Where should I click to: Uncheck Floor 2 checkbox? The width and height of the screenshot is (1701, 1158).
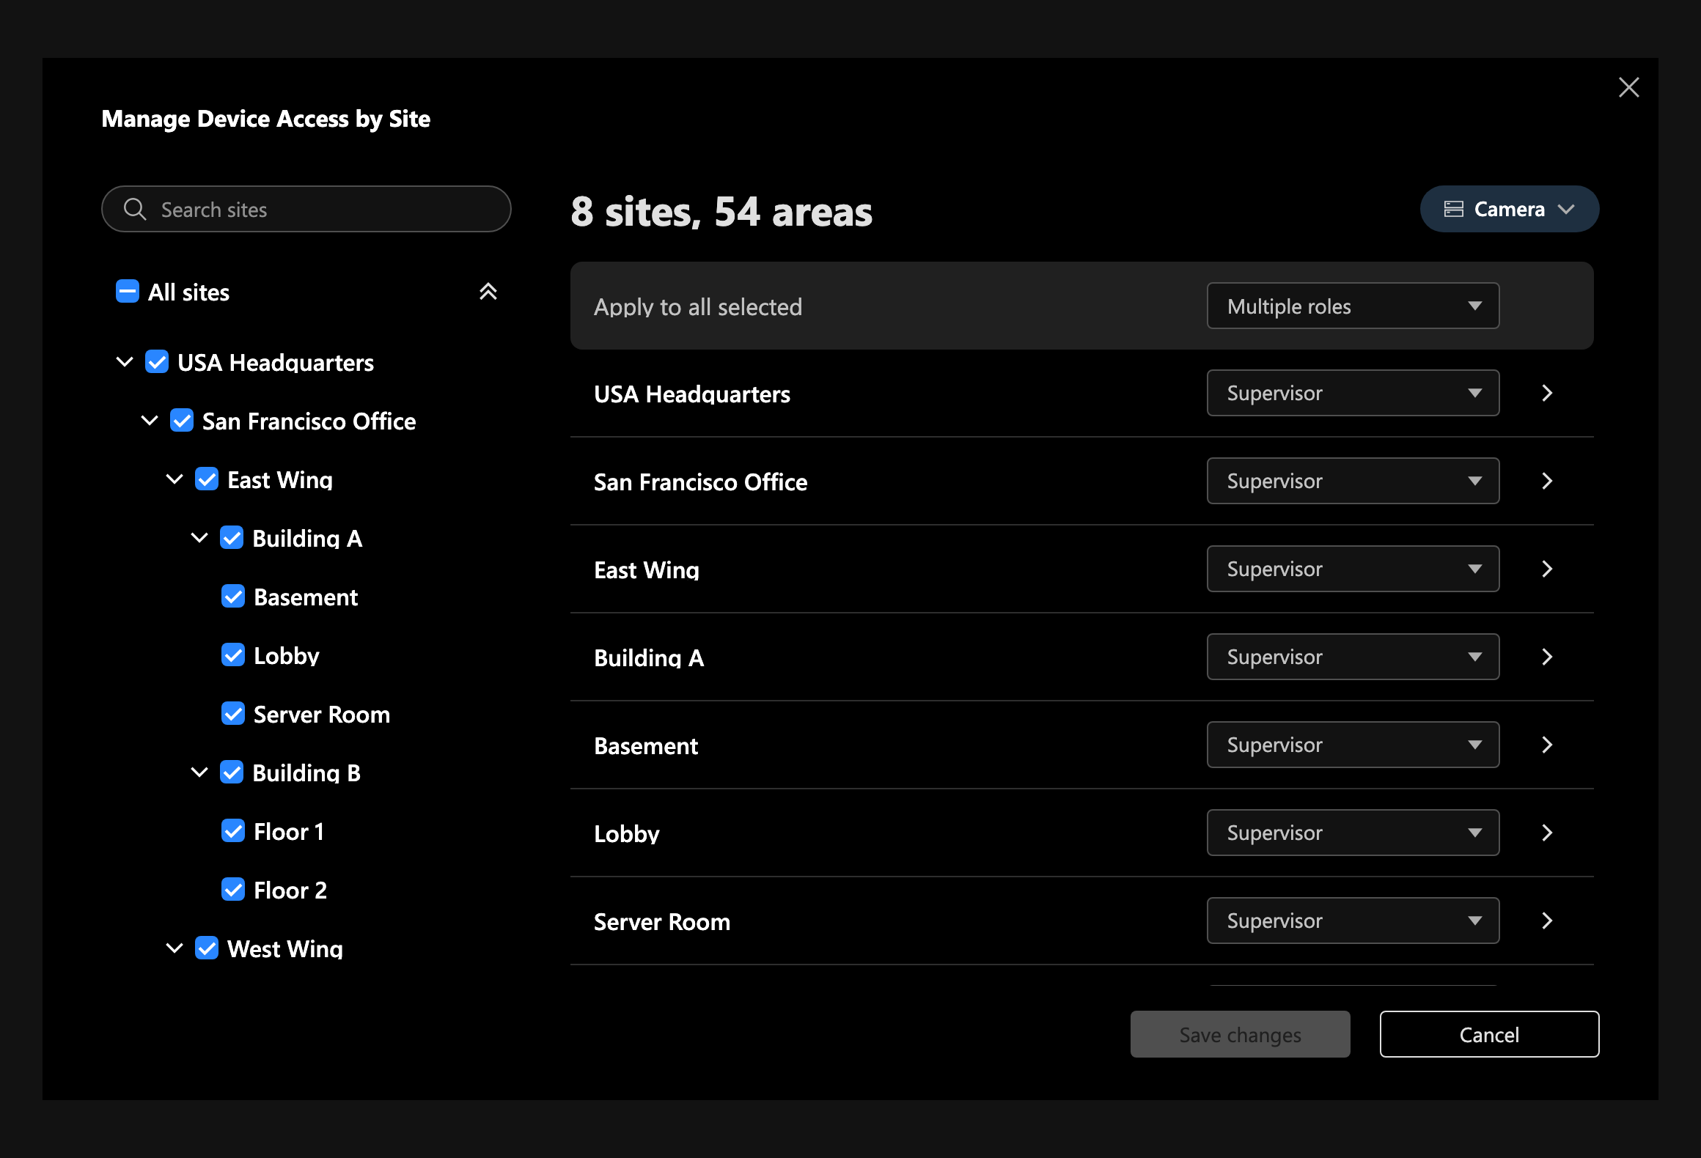pos(233,890)
